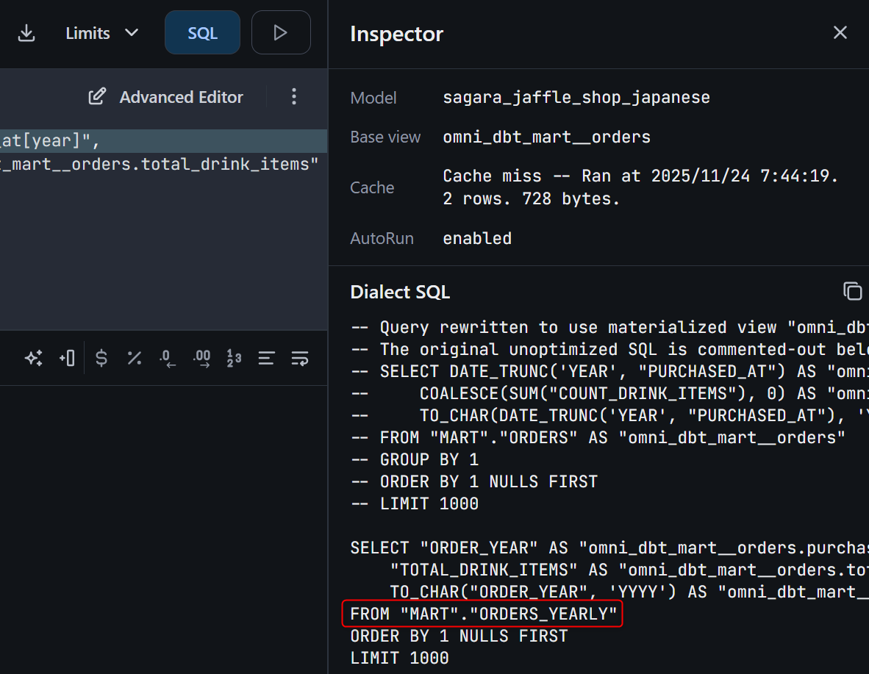Increase decimal places
This screenshot has height=674, width=869.
(x=201, y=358)
